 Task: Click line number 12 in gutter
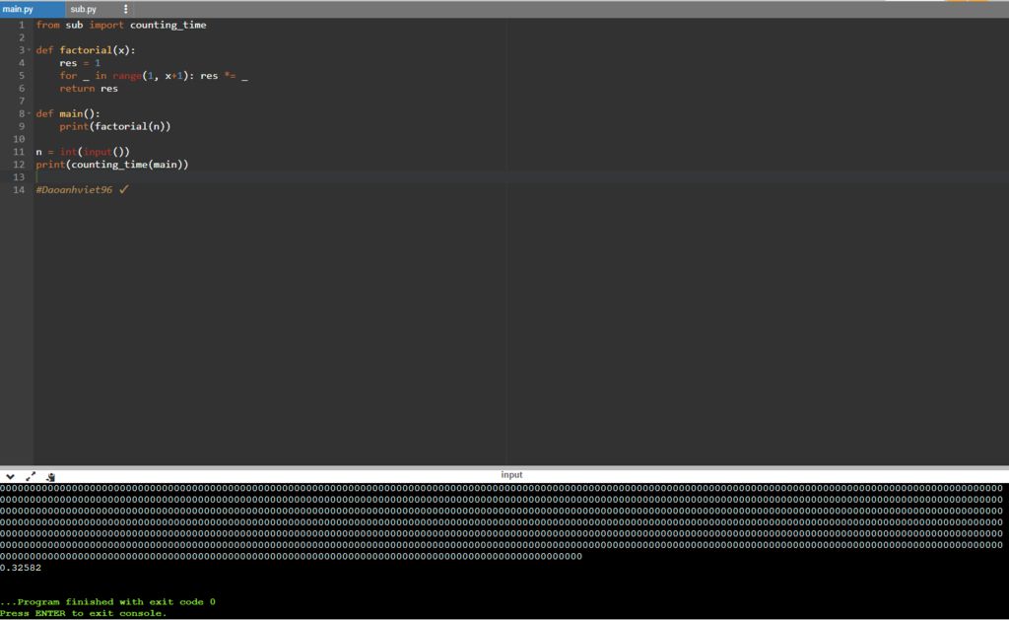point(19,165)
